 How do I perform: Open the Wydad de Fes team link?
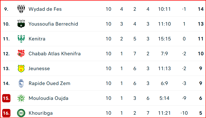coord(45,9)
